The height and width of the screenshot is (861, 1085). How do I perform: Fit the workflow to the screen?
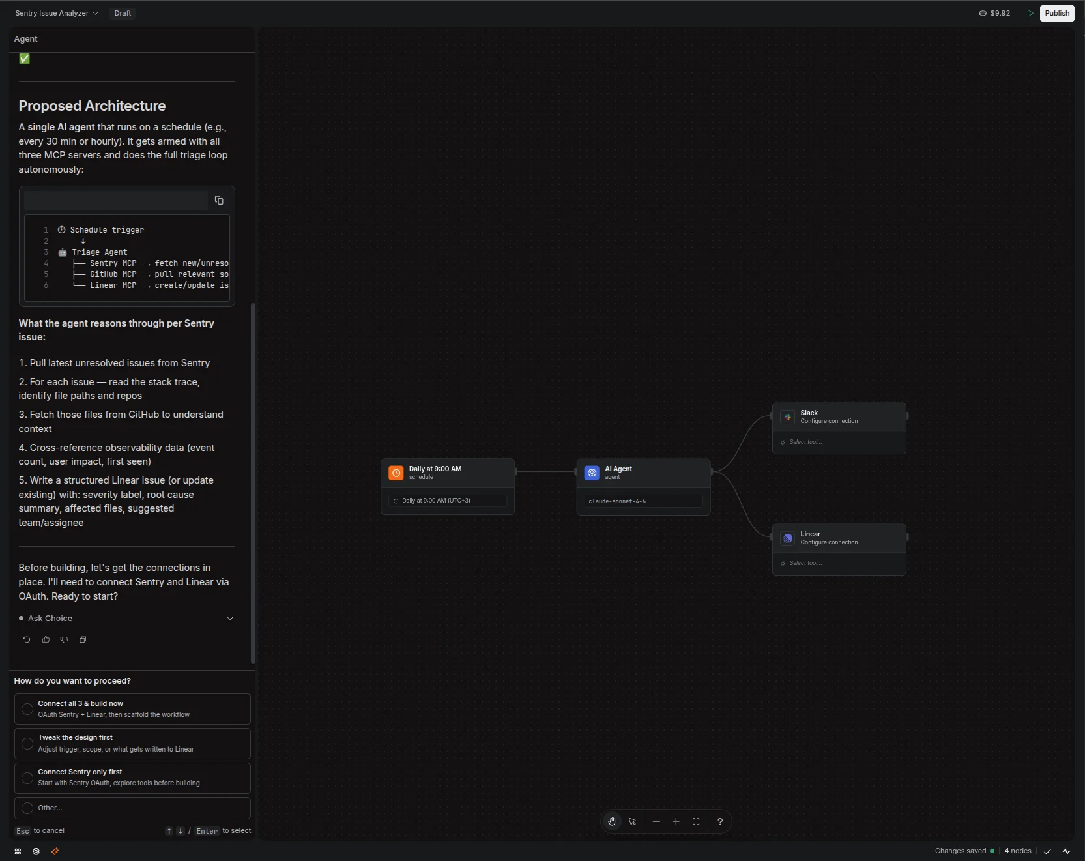[695, 821]
